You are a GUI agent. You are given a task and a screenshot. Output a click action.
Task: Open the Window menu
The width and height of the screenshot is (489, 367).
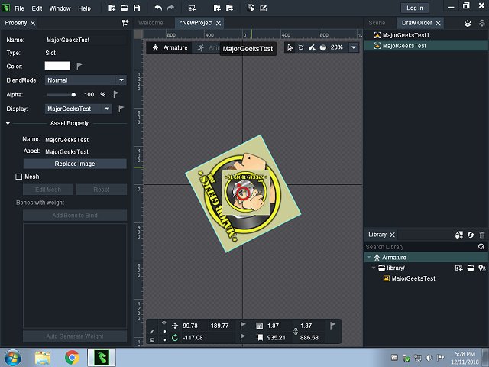(60, 8)
